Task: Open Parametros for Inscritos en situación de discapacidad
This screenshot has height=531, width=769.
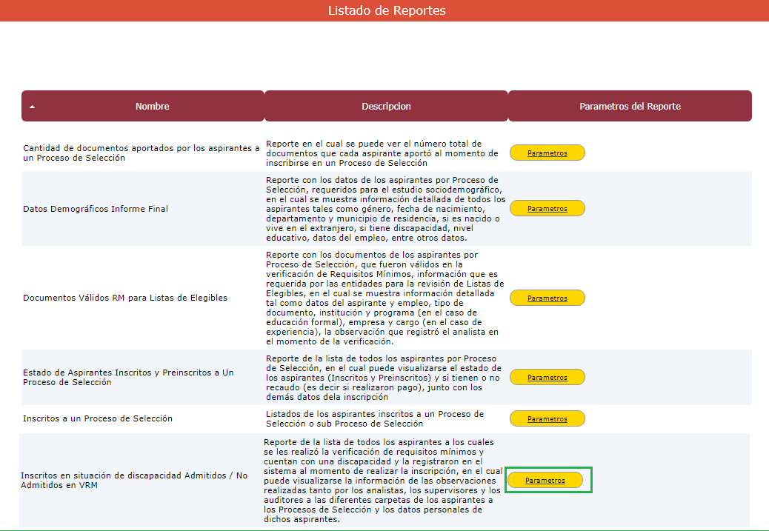Action: click(545, 481)
